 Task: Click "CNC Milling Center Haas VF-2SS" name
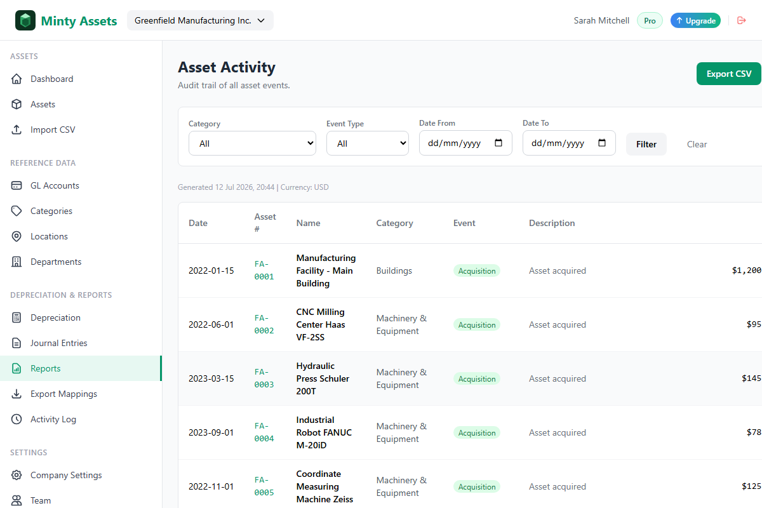[x=321, y=324]
